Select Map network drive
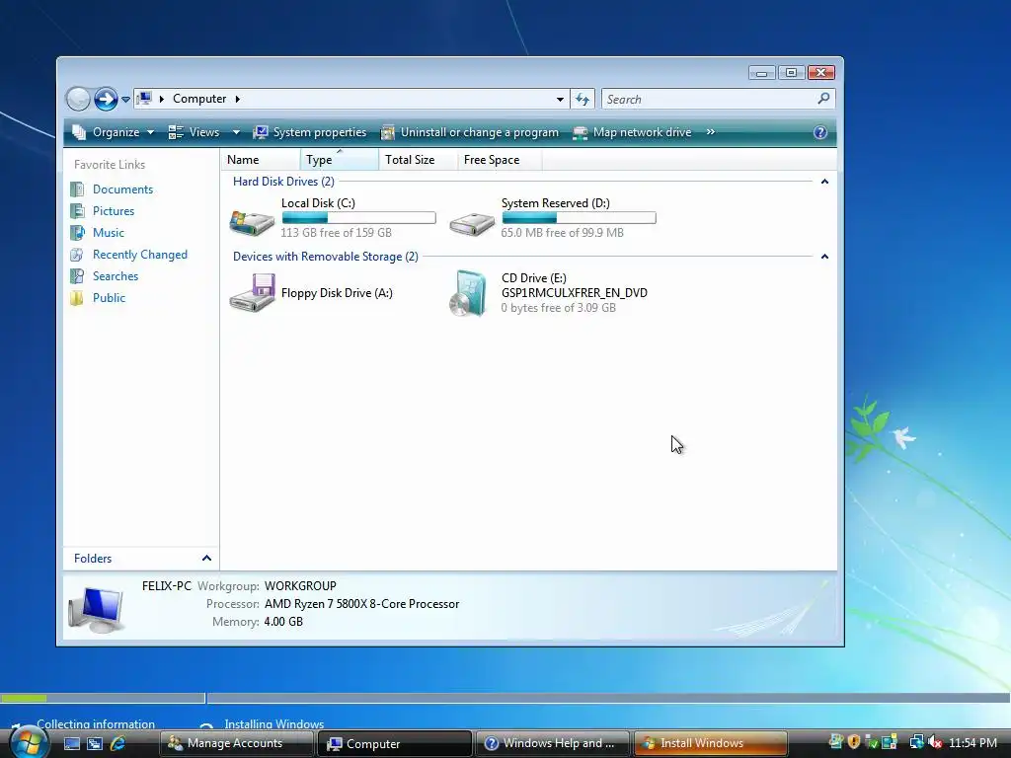The image size is (1011, 758). pyautogui.click(x=633, y=132)
